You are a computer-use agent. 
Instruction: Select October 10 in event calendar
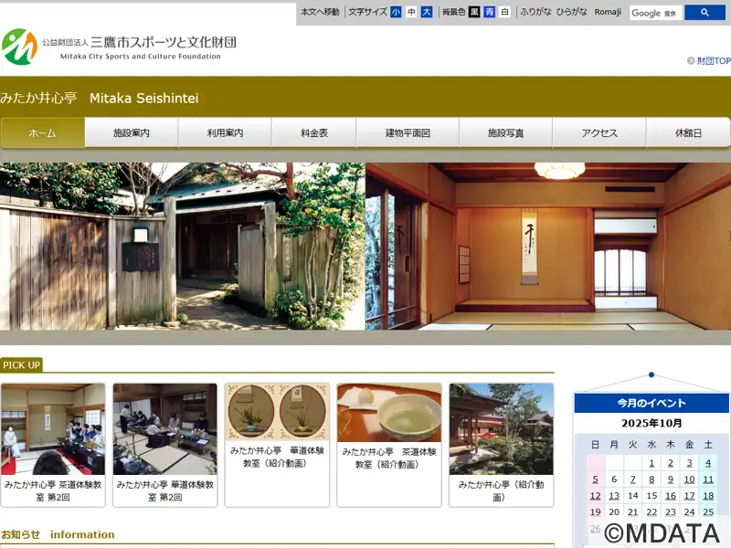point(689,479)
